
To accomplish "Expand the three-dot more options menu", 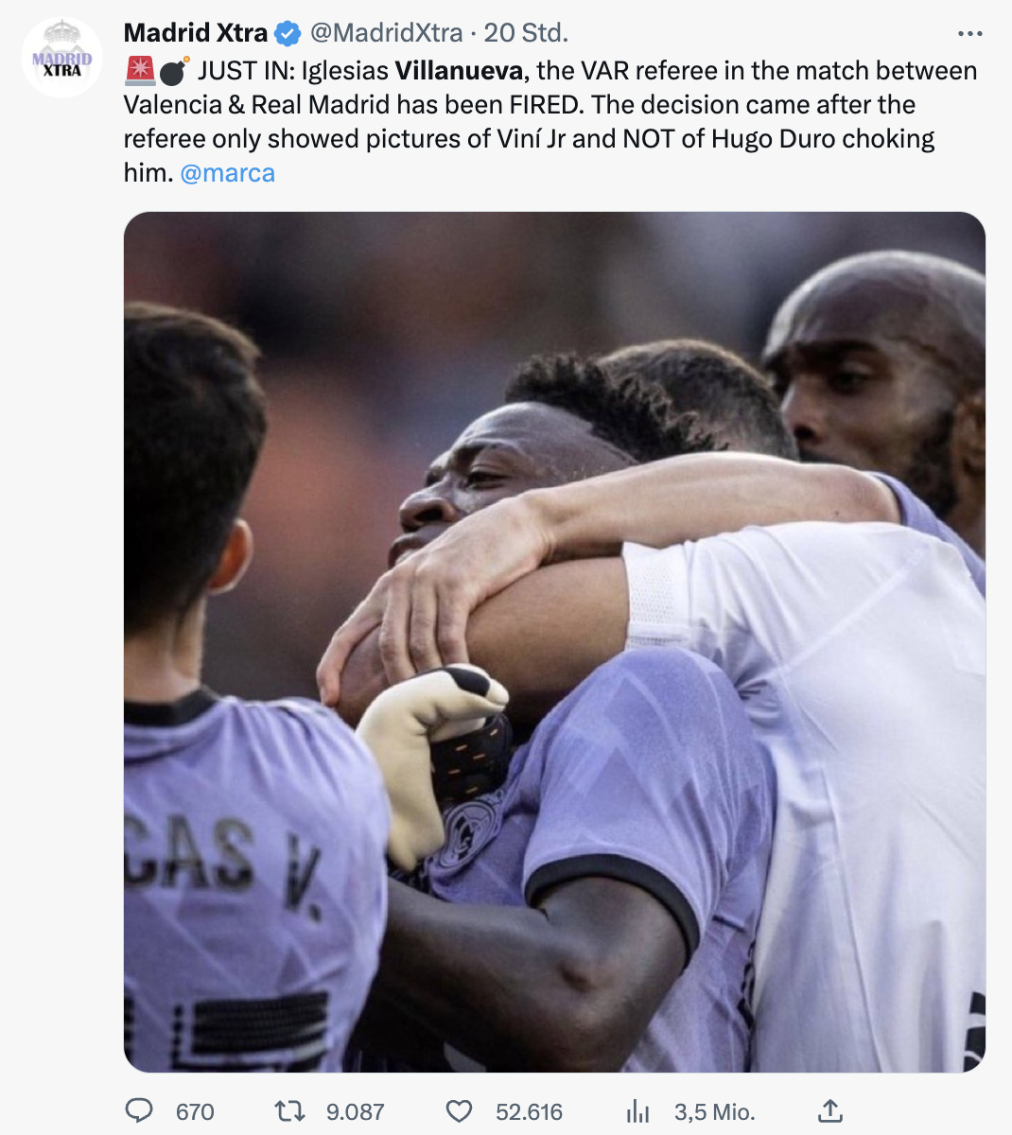I will [970, 34].
